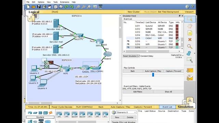
Task: Choose the Place Note tool
Action: point(190,33)
